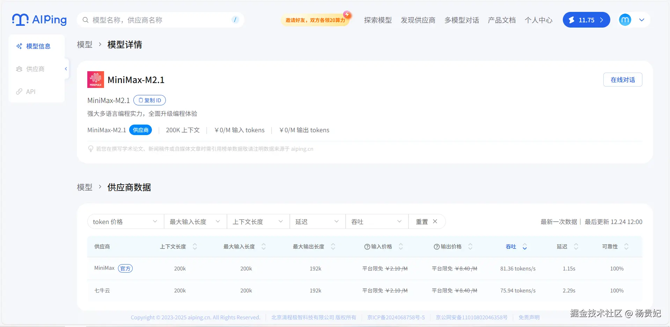The image size is (670, 327).
Task: Open the token 价格 dropdown
Action: point(125,222)
